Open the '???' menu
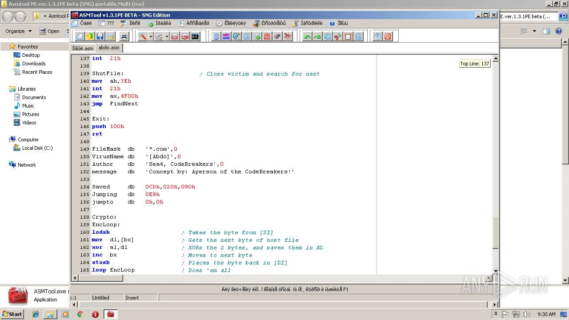 (x=106, y=23)
